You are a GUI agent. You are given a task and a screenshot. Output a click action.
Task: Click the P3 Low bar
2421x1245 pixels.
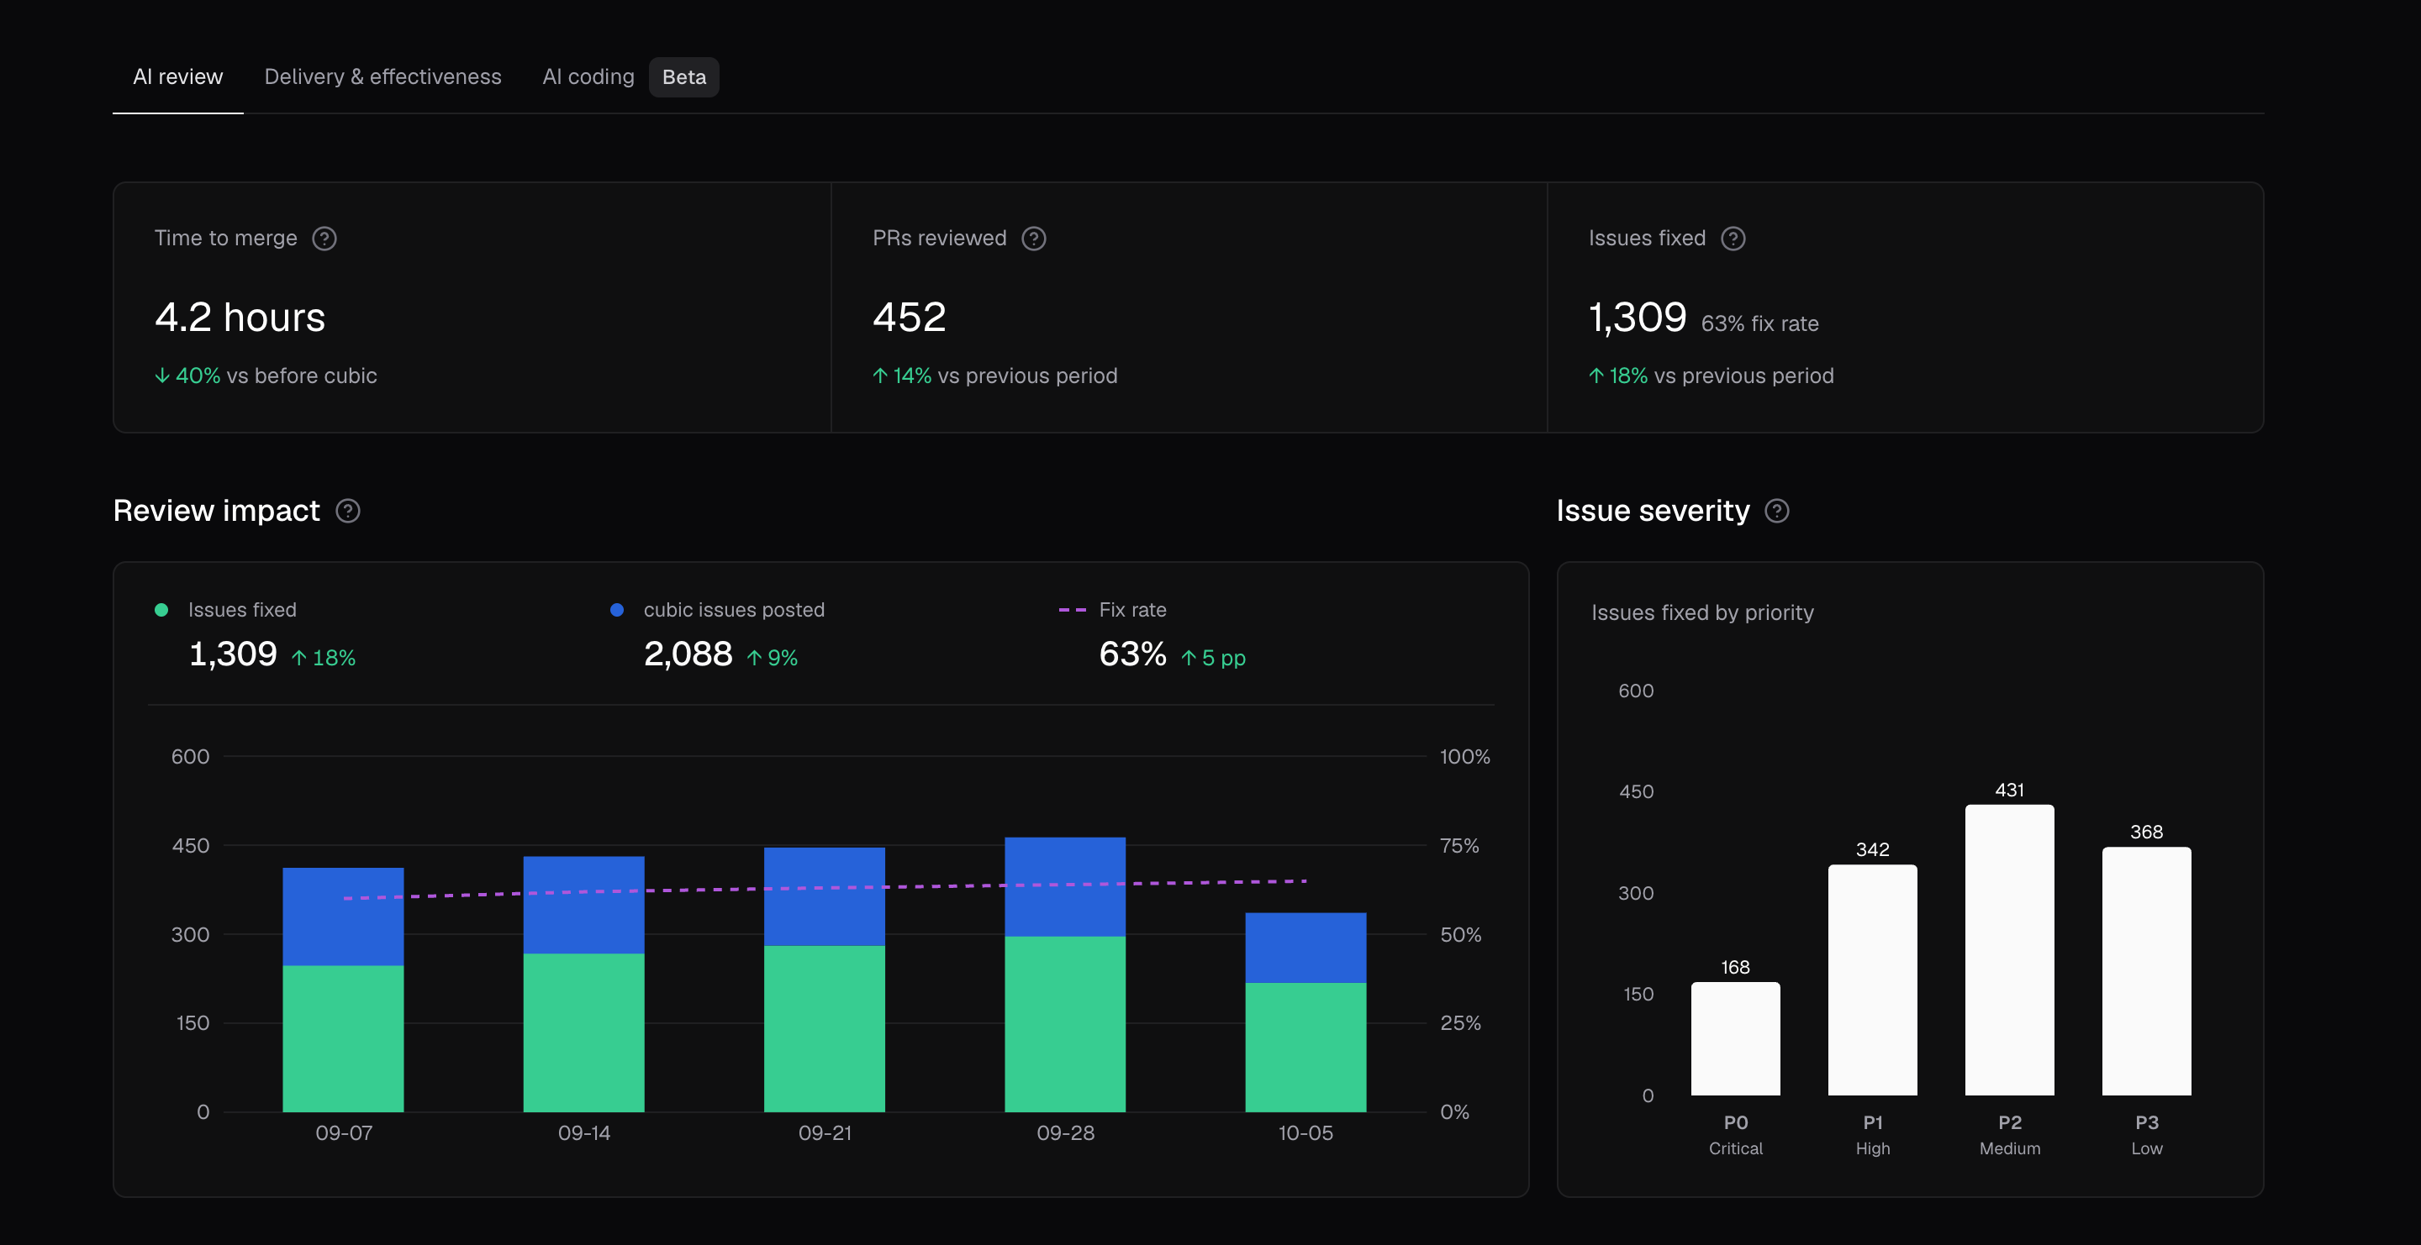pos(2147,971)
